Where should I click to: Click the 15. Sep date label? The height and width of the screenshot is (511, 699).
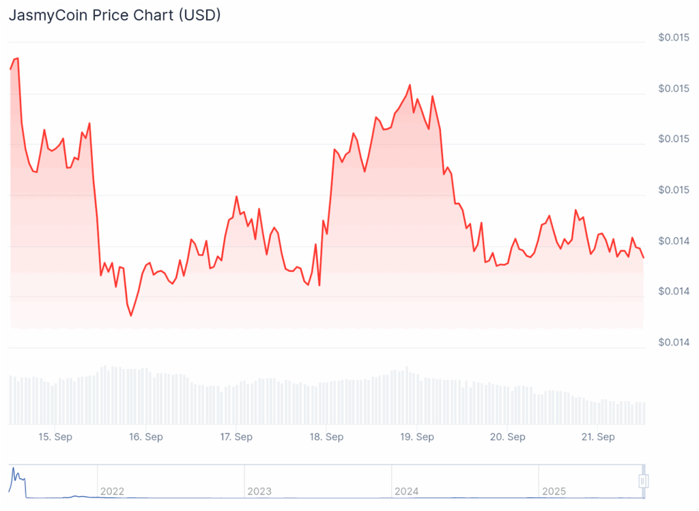point(55,437)
